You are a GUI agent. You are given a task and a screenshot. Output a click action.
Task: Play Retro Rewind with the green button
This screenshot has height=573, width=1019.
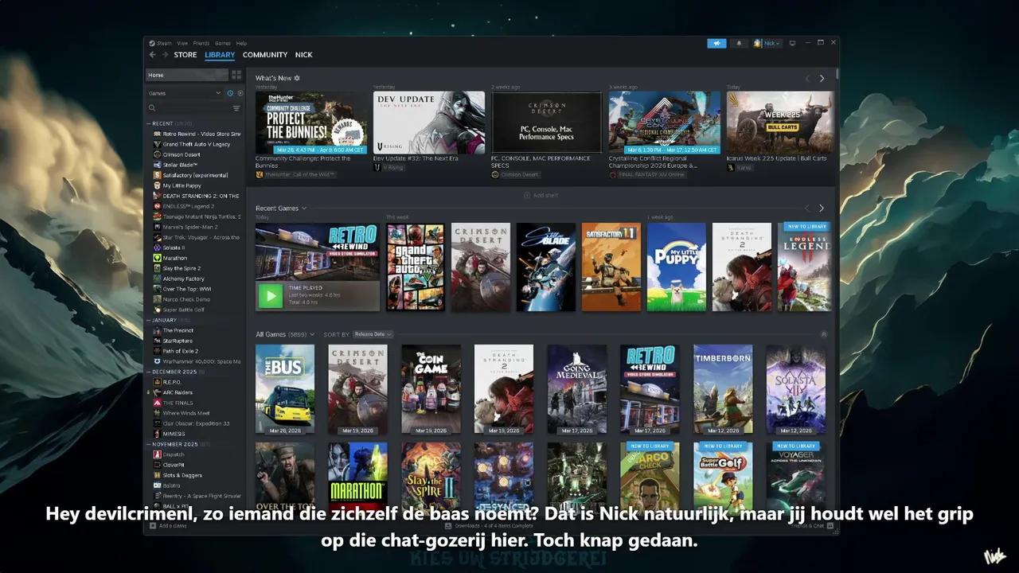click(271, 296)
